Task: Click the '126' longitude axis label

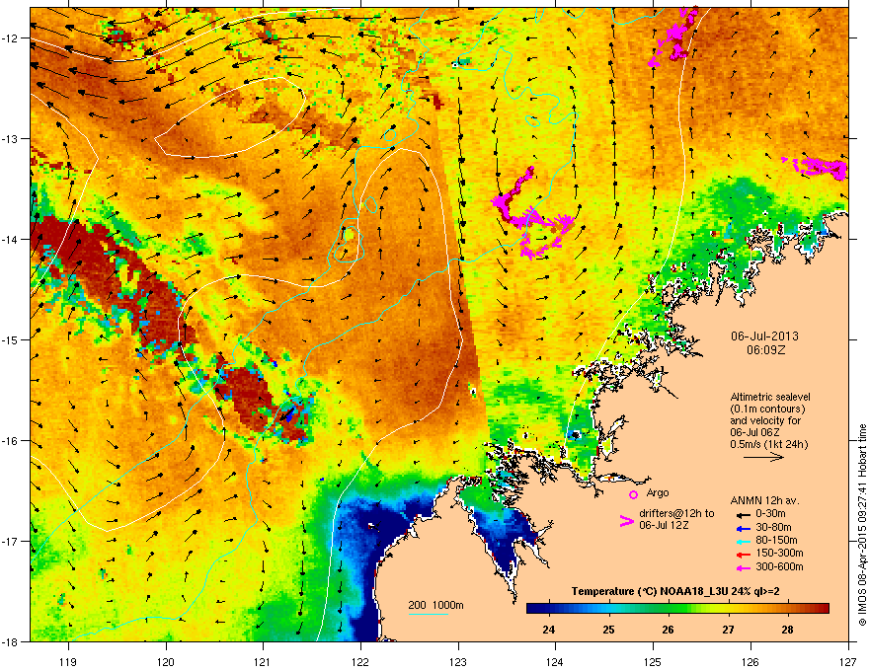Action: click(750, 661)
